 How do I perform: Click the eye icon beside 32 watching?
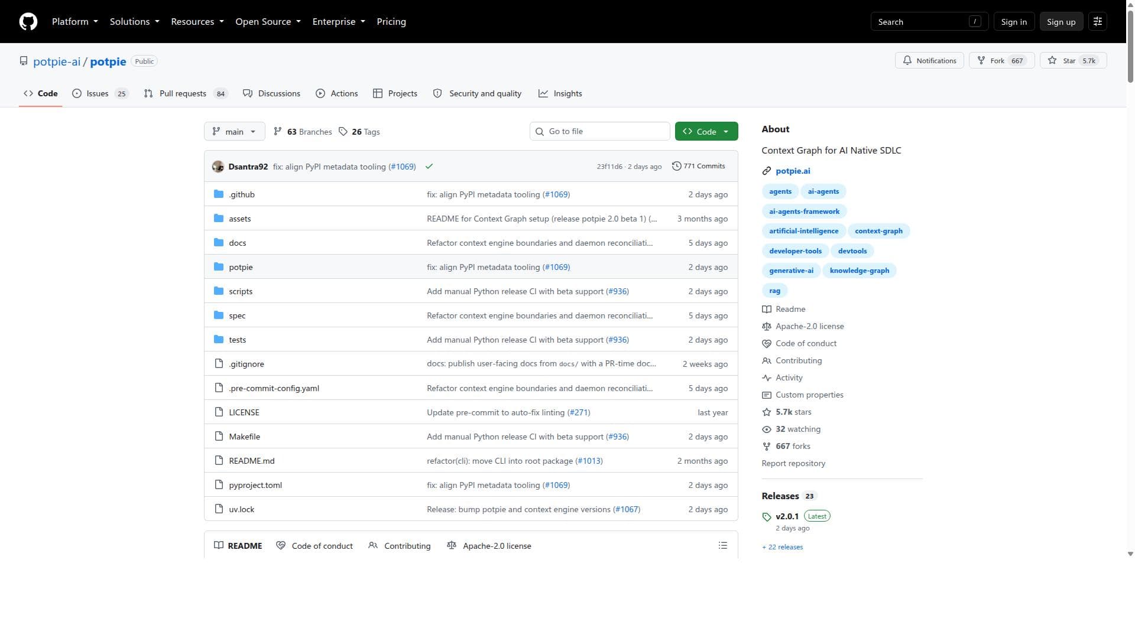[767, 429]
